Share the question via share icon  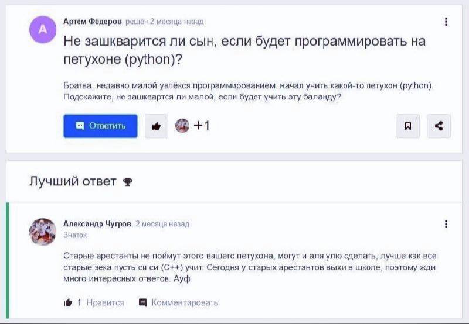click(x=439, y=126)
